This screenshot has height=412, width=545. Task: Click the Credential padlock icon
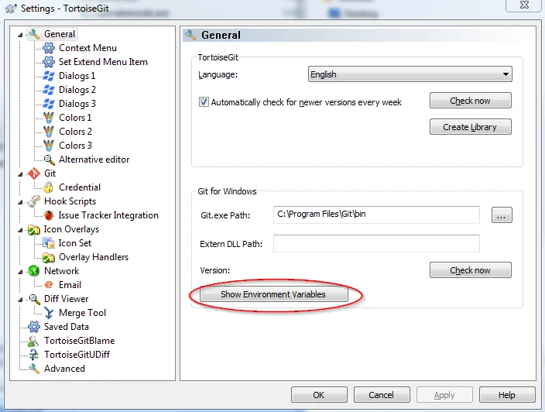click(49, 187)
